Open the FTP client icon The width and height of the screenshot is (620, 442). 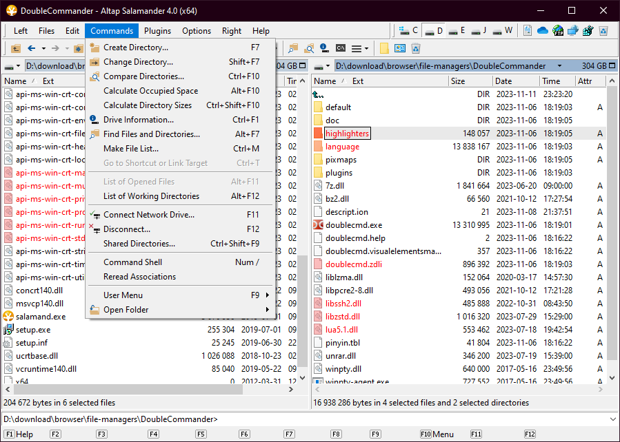pos(557,31)
